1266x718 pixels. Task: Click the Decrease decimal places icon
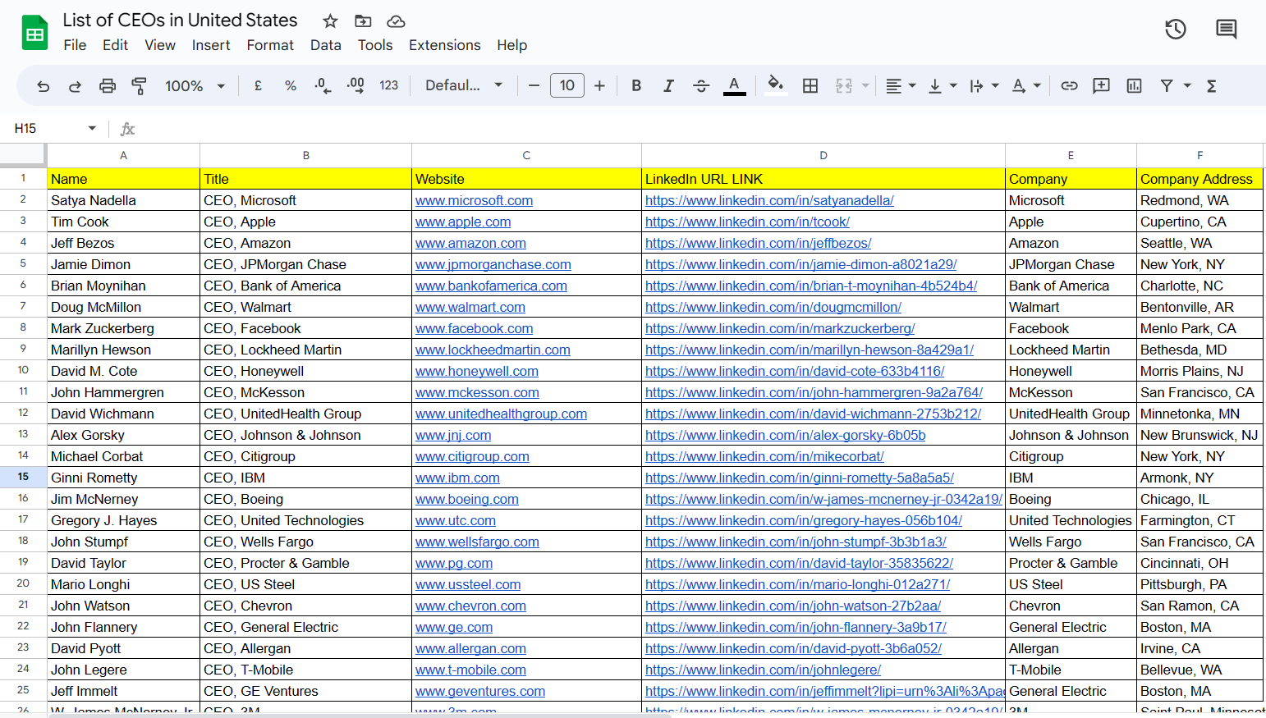(323, 85)
